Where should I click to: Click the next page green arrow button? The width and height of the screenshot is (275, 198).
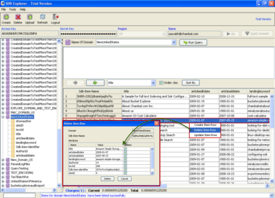pyautogui.click(x=95, y=83)
